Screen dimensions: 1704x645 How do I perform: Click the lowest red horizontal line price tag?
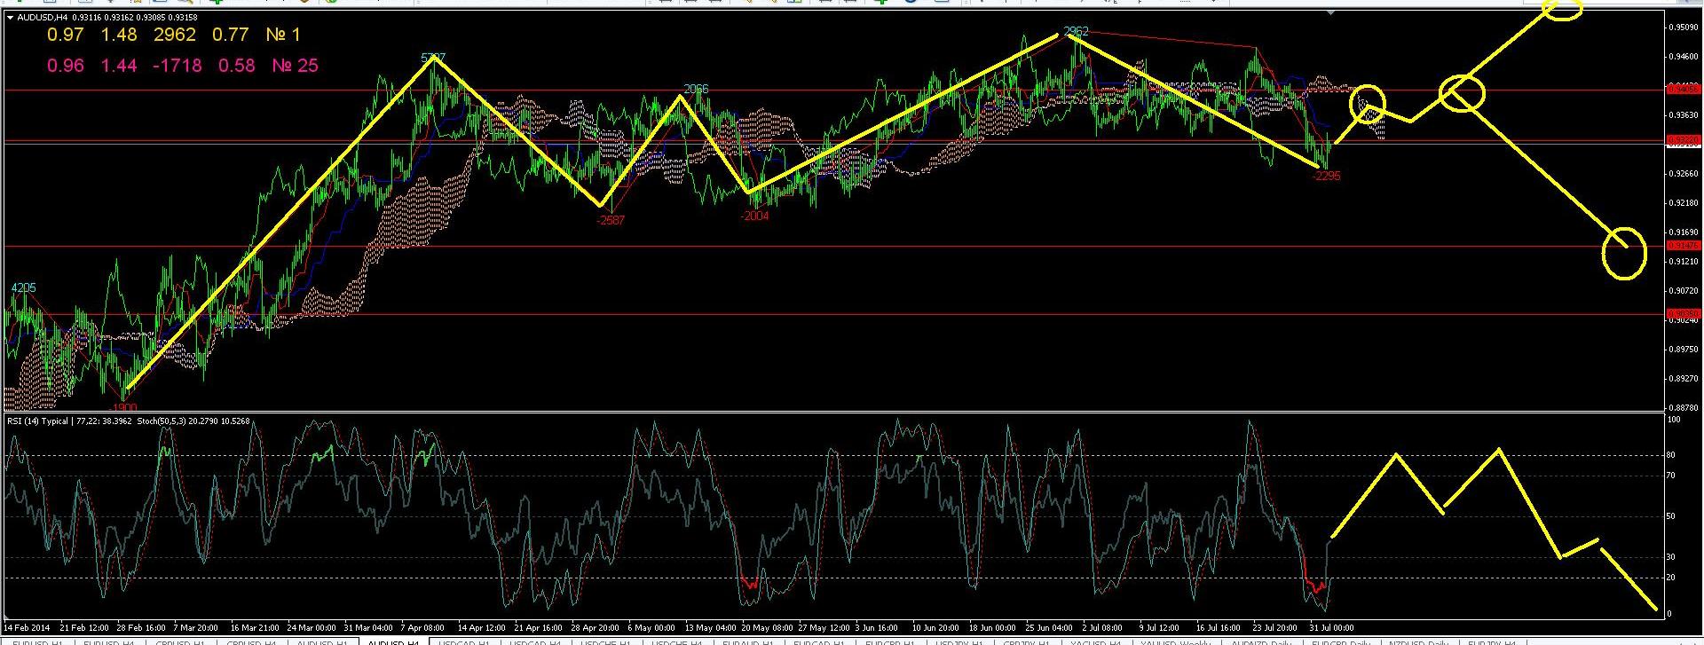(x=1683, y=313)
